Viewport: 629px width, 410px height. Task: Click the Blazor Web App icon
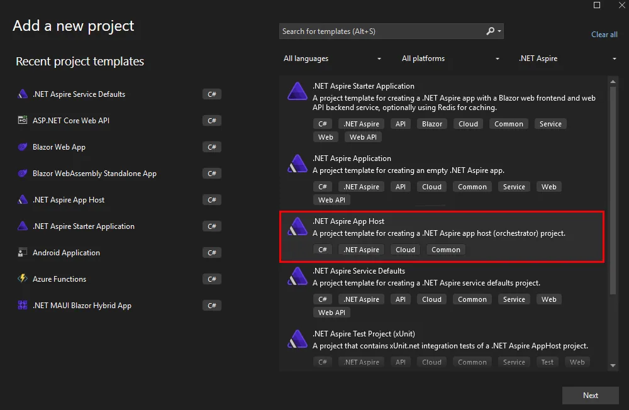click(x=23, y=147)
